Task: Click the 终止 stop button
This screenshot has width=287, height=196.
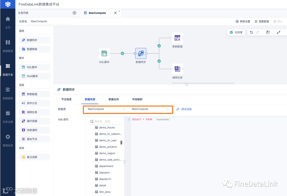Action: [278, 21]
